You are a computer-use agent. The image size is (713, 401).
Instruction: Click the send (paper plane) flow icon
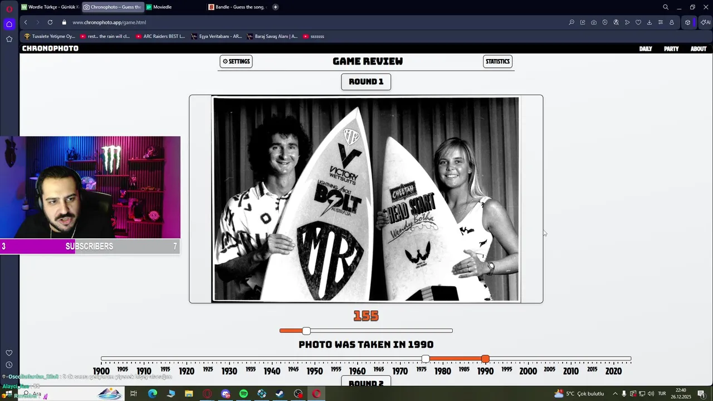click(x=627, y=22)
